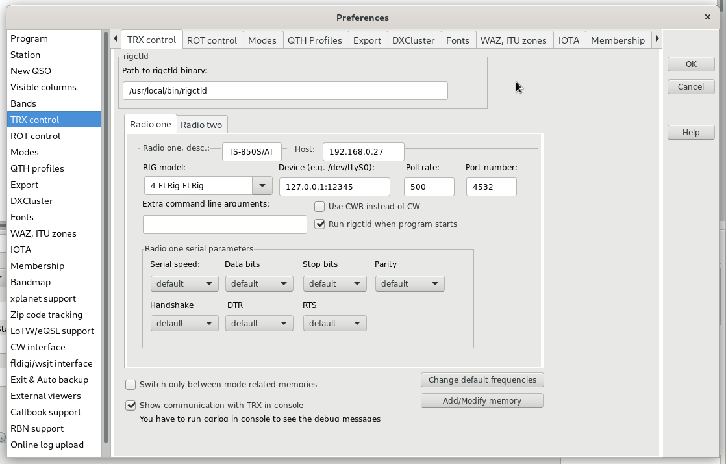Click the Change default frequencies button
This screenshot has width=726, height=464.
pos(482,380)
